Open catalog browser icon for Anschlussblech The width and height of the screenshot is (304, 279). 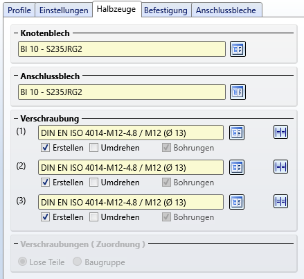point(238,92)
